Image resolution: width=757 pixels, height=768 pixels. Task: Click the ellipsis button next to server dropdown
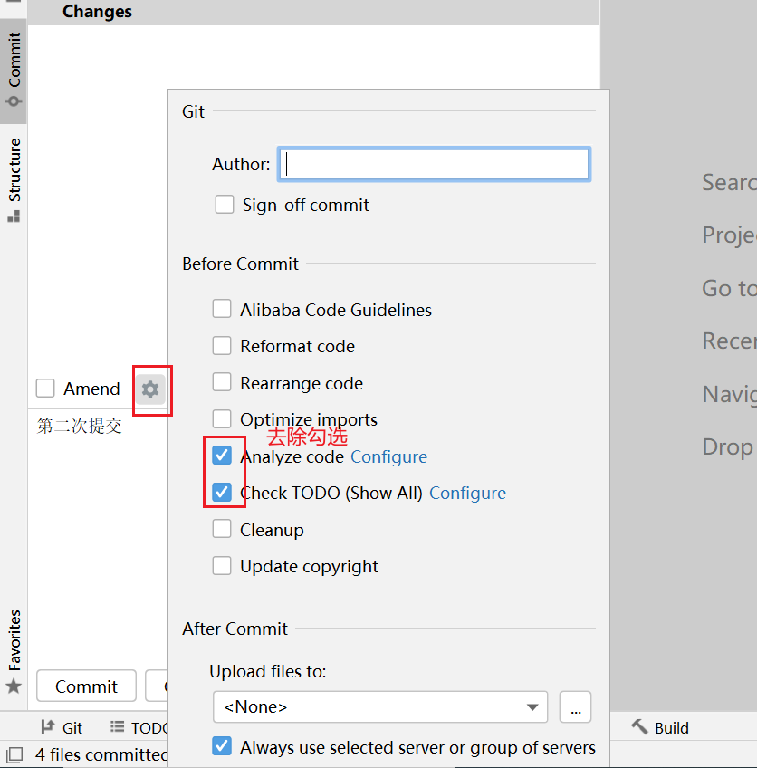tap(575, 707)
